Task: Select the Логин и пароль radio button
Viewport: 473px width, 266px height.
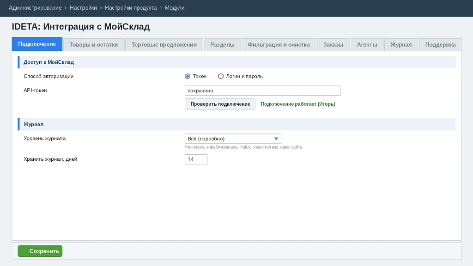Action: point(221,76)
